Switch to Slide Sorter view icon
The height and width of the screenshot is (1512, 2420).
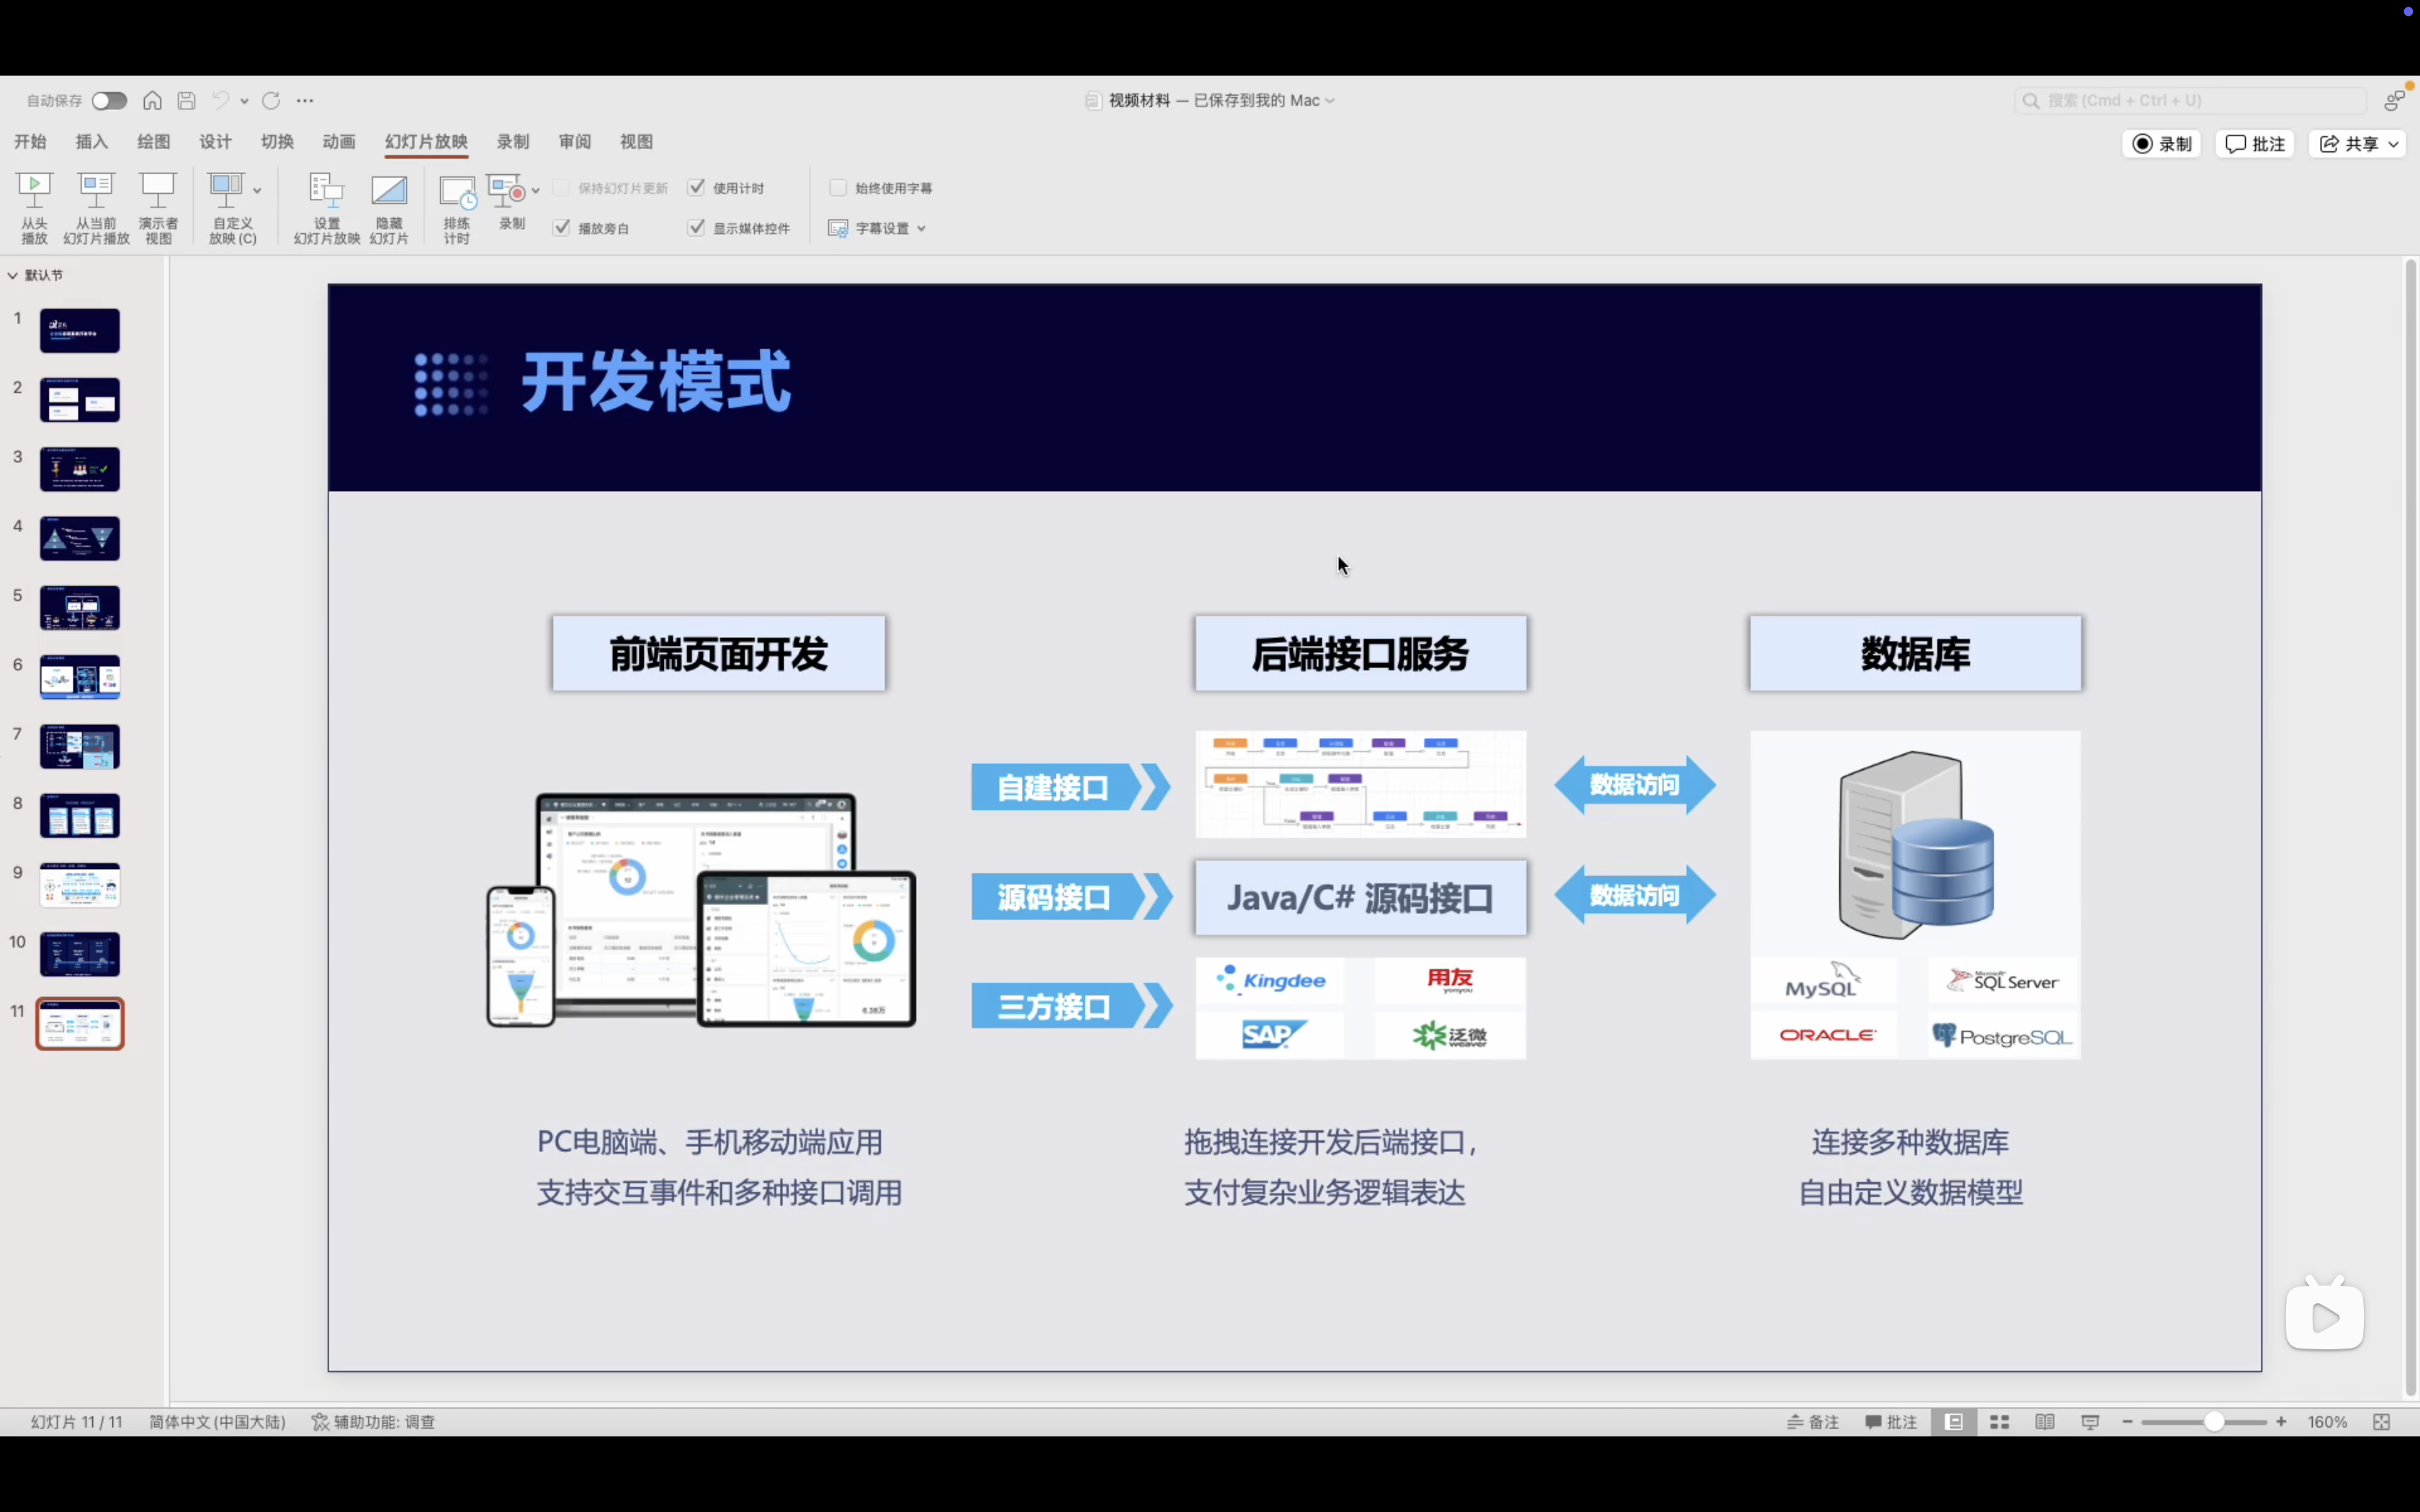pyautogui.click(x=1999, y=1422)
